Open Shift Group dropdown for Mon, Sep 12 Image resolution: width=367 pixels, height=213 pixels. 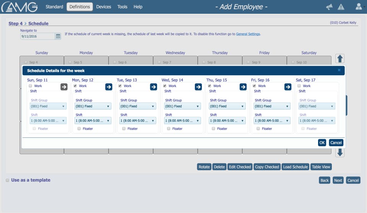[93, 106]
